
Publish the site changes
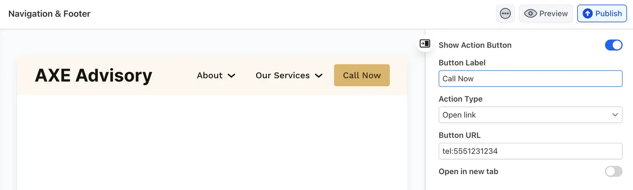[608, 14]
